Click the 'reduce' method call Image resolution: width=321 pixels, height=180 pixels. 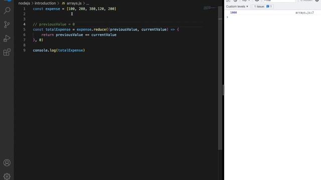tap(100, 29)
